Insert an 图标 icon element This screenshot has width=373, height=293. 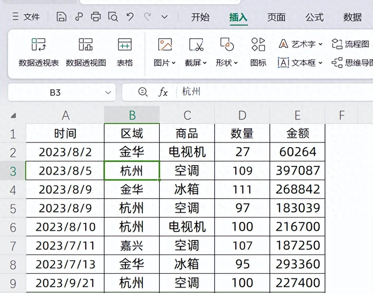tap(258, 52)
